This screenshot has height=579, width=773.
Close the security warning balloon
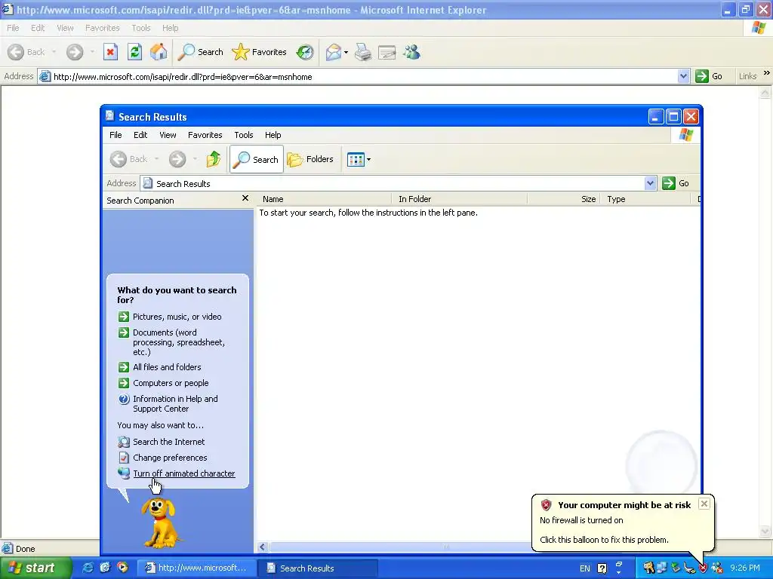coord(704,504)
